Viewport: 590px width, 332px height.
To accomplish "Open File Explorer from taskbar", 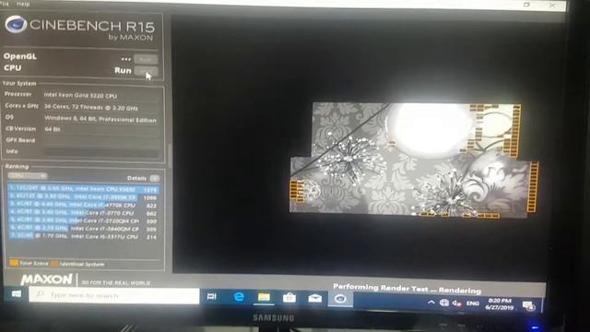I will point(264,297).
